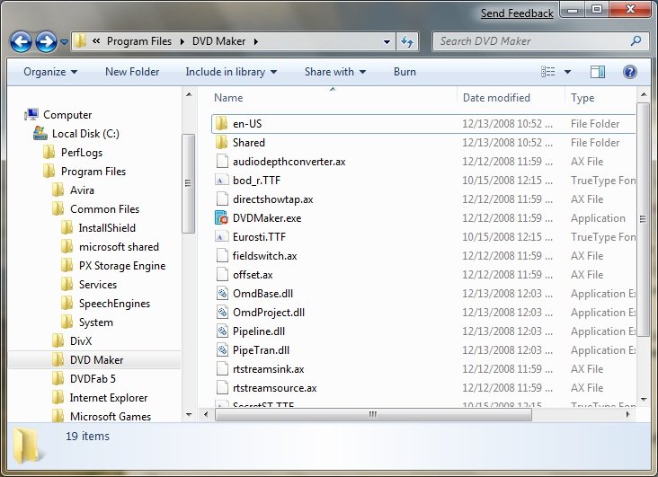Viewport: 658px width, 477px height.
Task: Select the Eurosti.TTF font file icon
Action: 223,237
